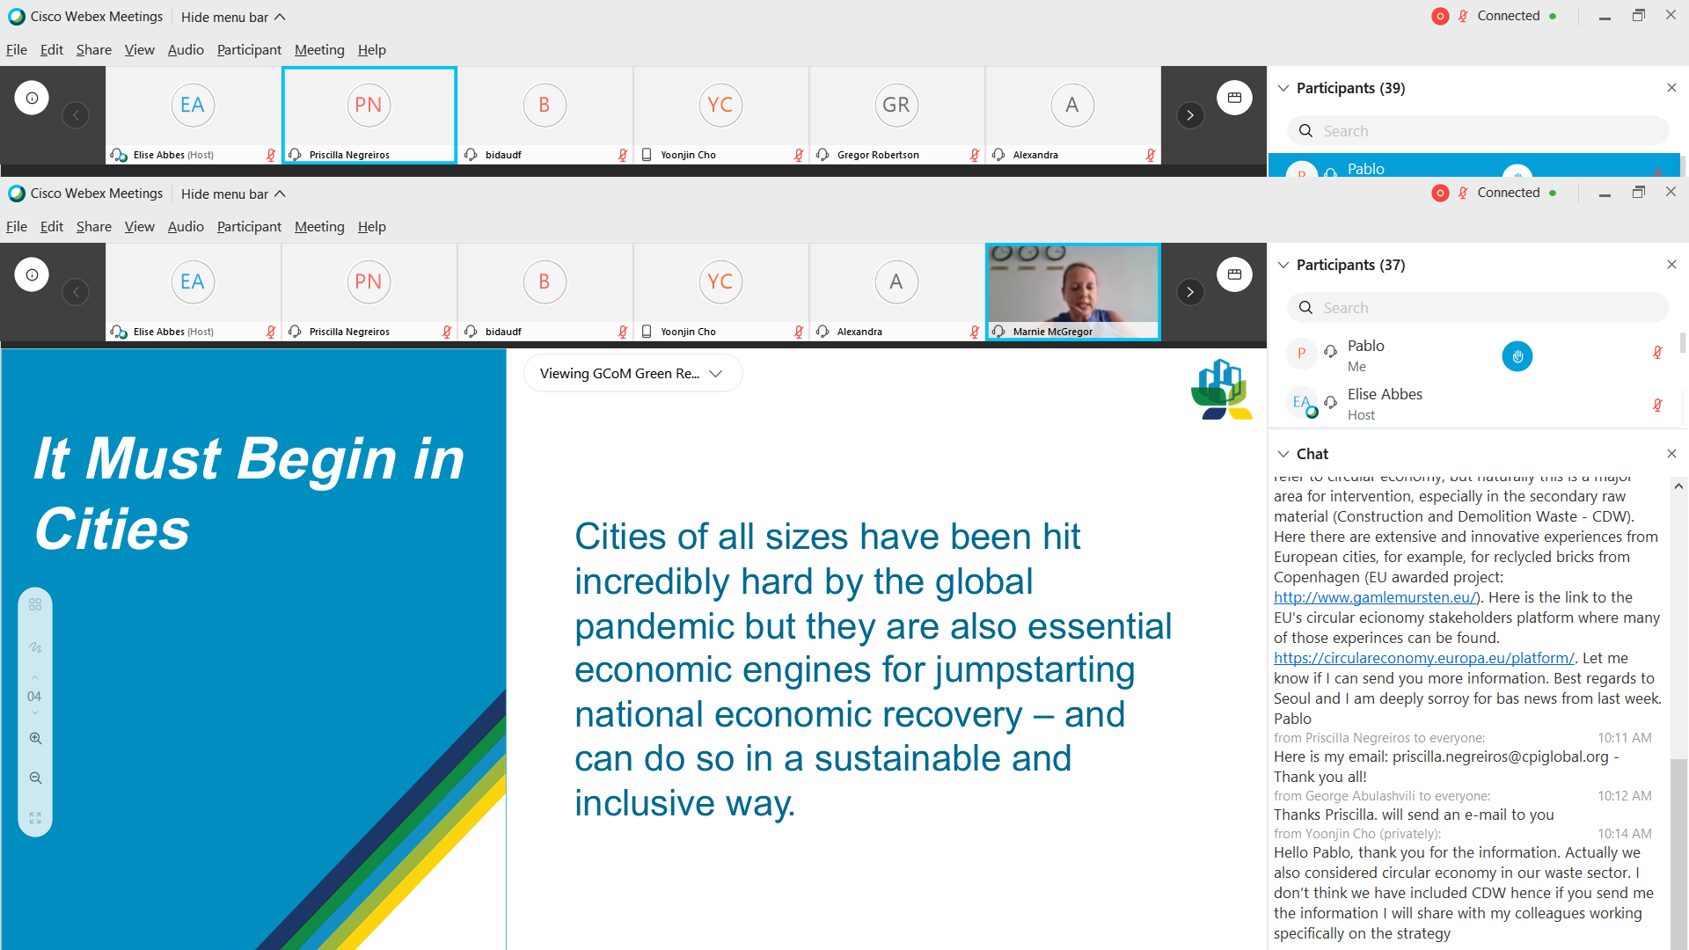Image resolution: width=1689 pixels, height=950 pixels.
Task: Open the Viewing GCoM Green Re... dropdown
Action: coord(632,374)
